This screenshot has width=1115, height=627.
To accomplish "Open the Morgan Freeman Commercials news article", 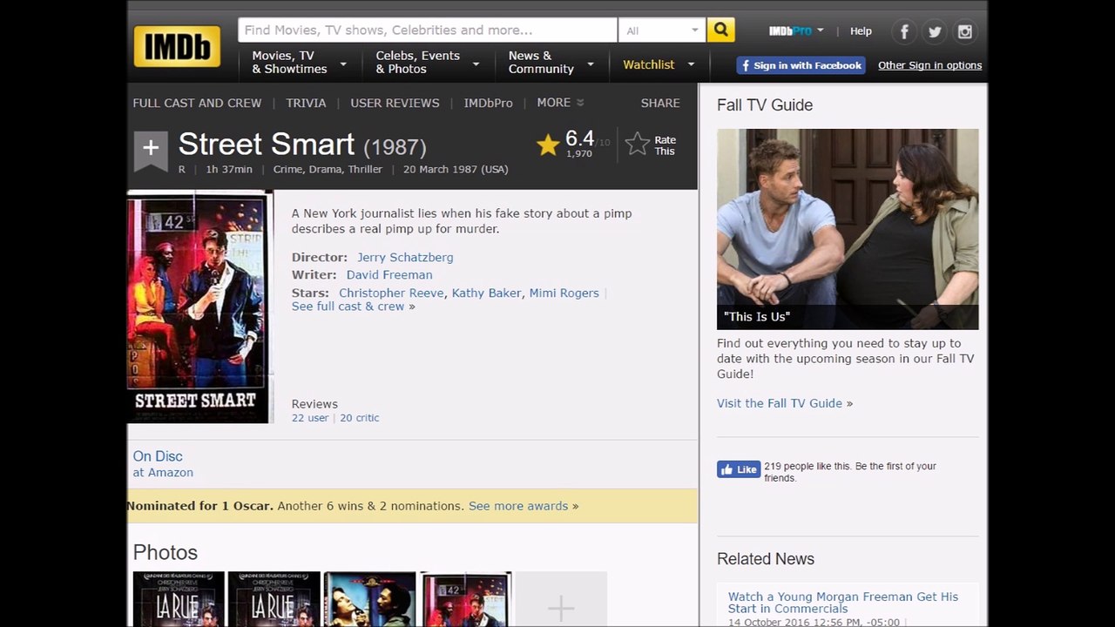I will tap(843, 603).
